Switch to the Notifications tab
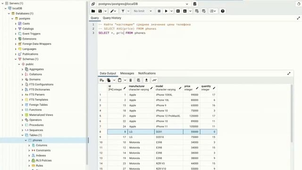This screenshot has width=302, height=170. point(147,74)
